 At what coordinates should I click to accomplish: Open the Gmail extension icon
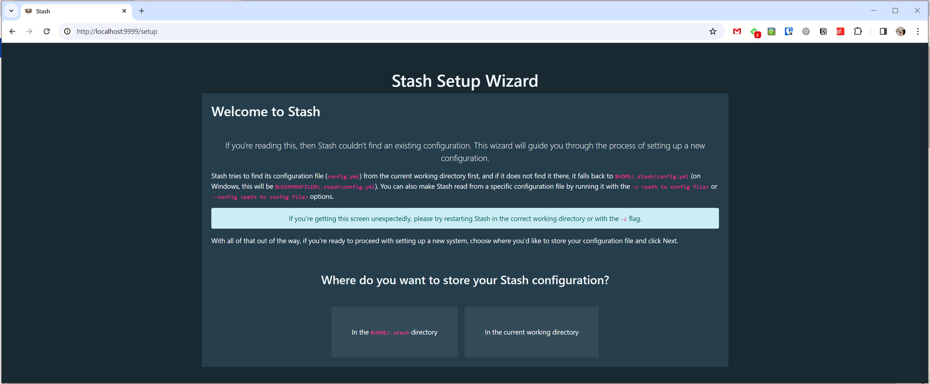(737, 32)
